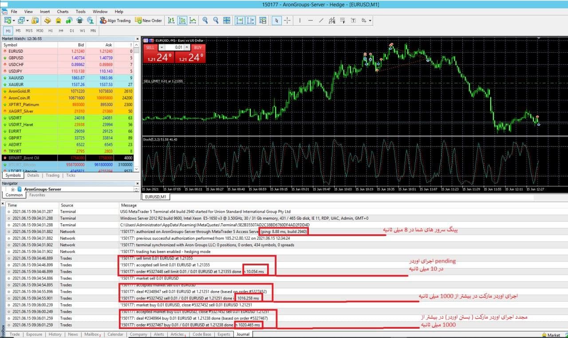This screenshot has width=568, height=338.
Task: Select the vertical line drawing tool
Action: pyautogui.click(x=300, y=20)
